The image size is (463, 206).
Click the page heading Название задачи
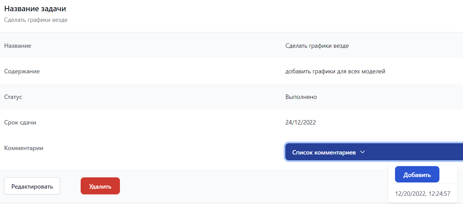coord(35,9)
